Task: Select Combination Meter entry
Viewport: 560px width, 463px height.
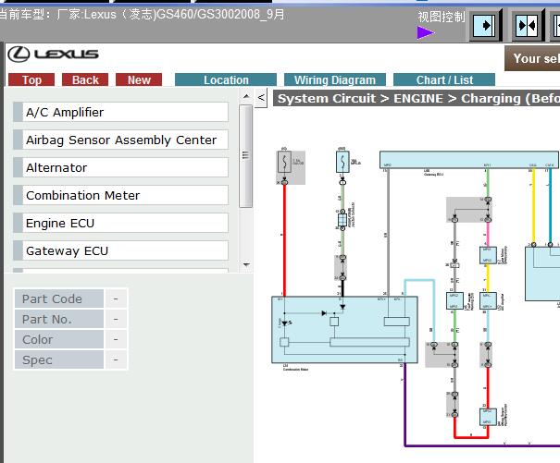Action: click(x=120, y=195)
